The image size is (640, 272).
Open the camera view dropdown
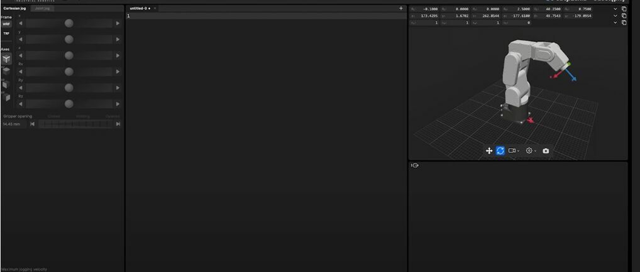tap(514, 151)
